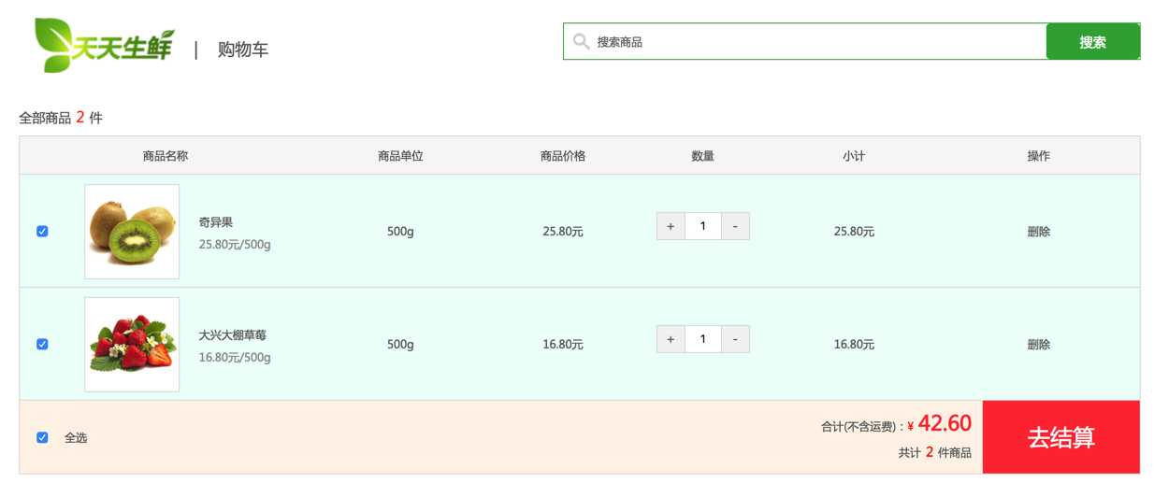Click the magnifier icon in search box
The image size is (1154, 483).
(x=581, y=41)
